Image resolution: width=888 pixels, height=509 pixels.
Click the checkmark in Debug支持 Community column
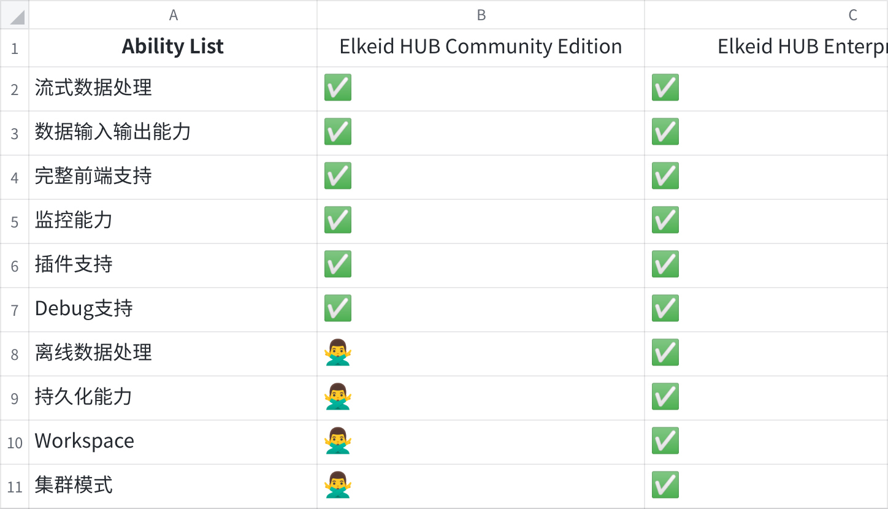338,308
